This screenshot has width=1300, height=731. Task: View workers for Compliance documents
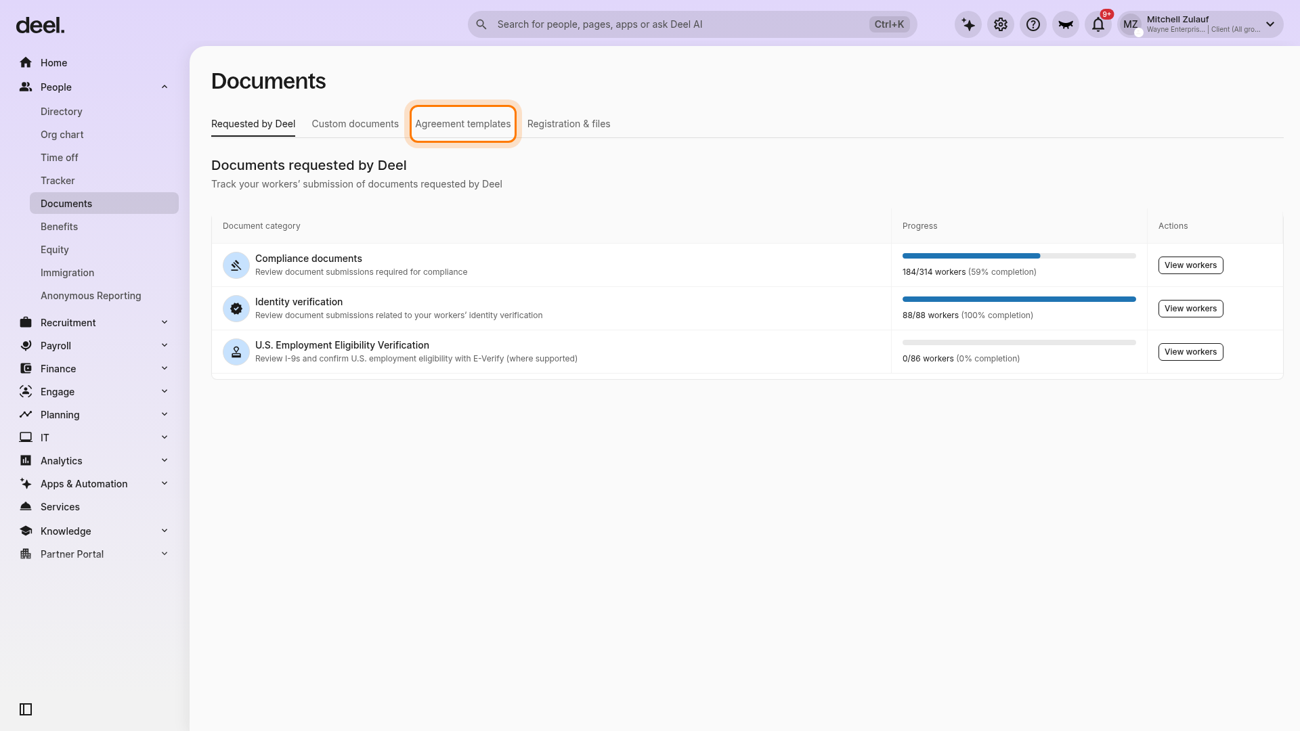pyautogui.click(x=1190, y=265)
